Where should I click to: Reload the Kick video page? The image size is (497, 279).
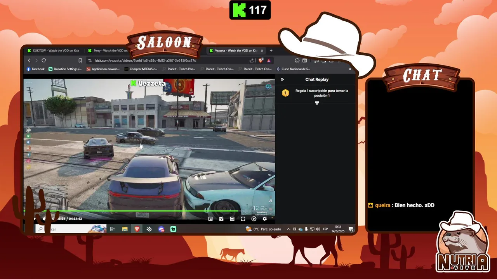(x=43, y=60)
